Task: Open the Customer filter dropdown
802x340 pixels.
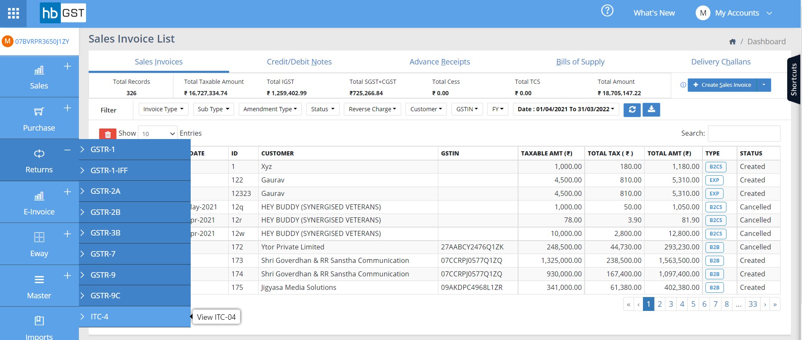Action: pos(426,109)
